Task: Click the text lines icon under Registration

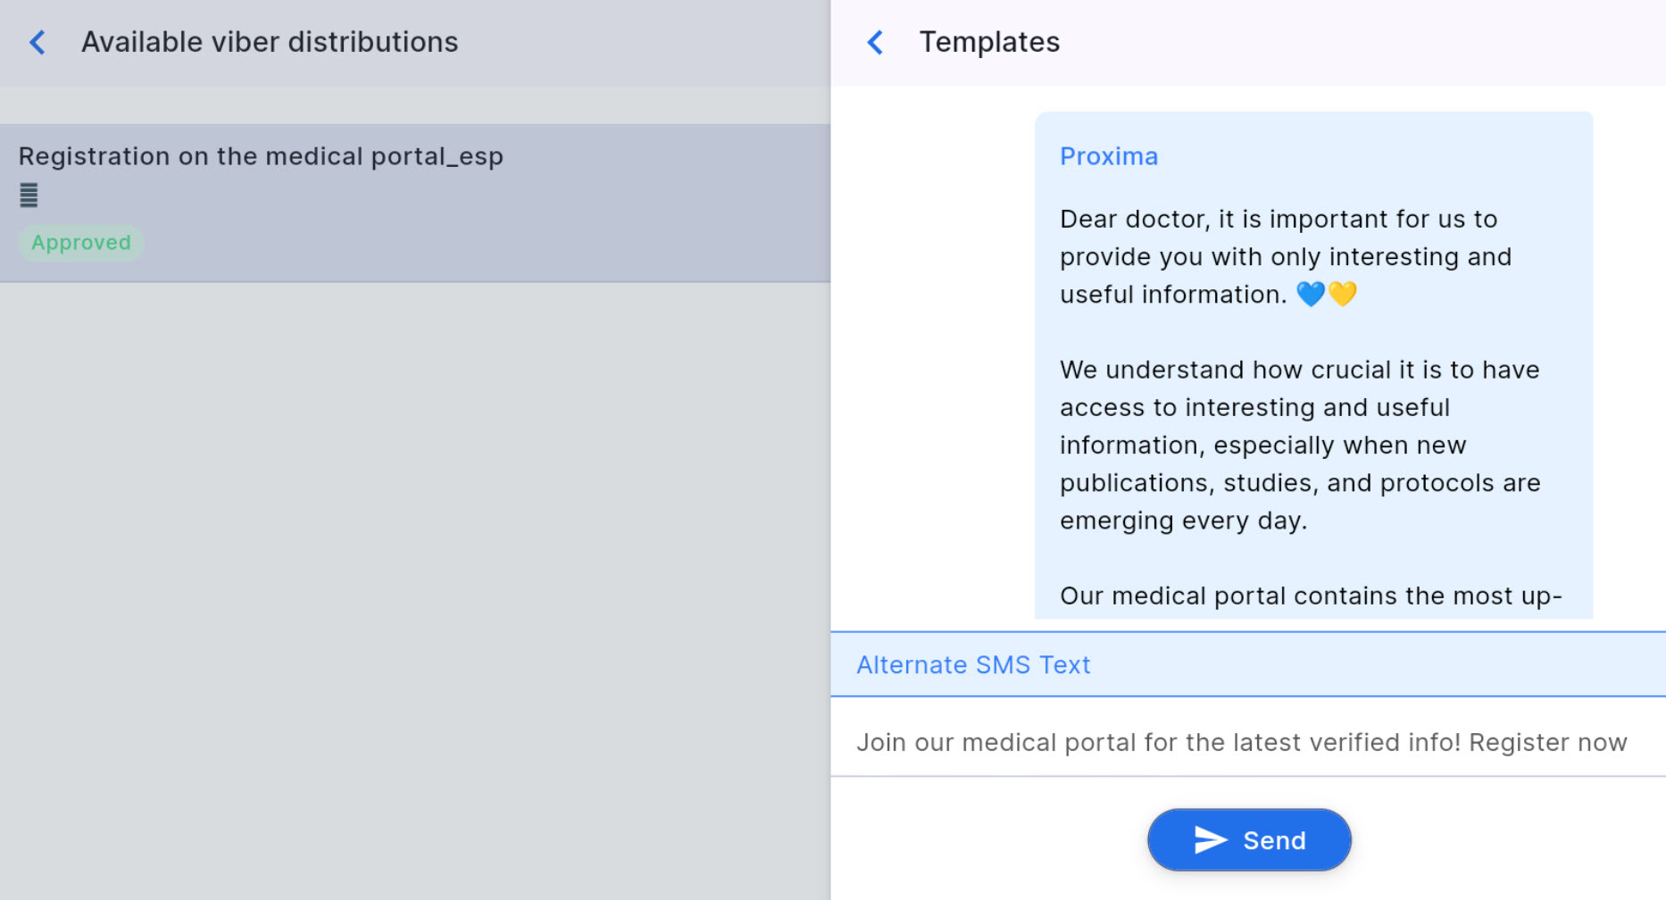Action: (x=29, y=196)
